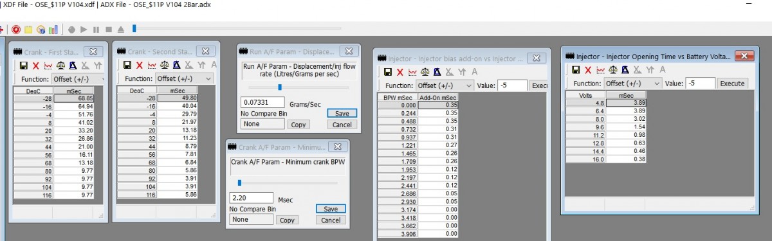Viewport: 772px width, 241px height.
Task: Click Save in Run A/F Param window
Action: click(342, 113)
